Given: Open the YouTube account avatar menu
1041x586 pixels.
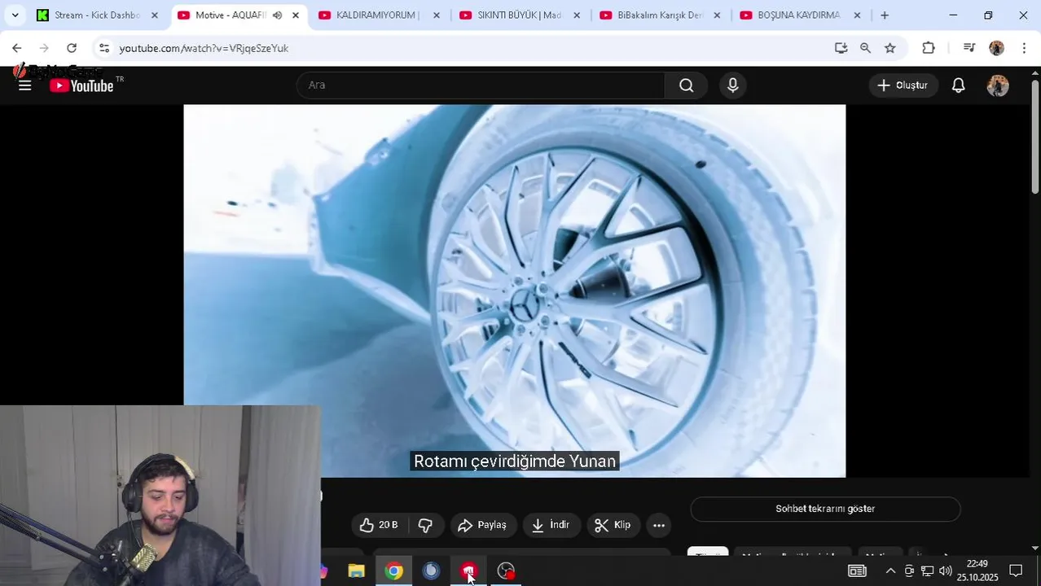Looking at the screenshot, I should (998, 85).
